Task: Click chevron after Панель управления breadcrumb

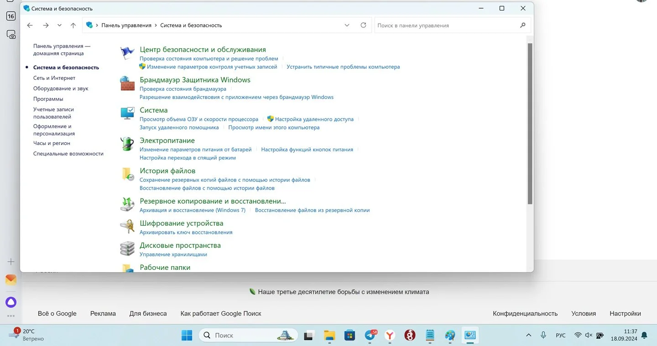Action: coord(156,26)
